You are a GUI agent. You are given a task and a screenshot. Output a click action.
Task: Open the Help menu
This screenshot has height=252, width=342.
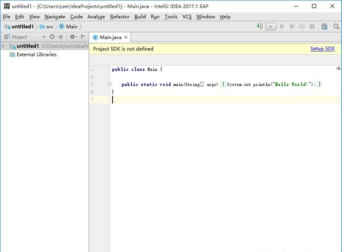pos(225,17)
